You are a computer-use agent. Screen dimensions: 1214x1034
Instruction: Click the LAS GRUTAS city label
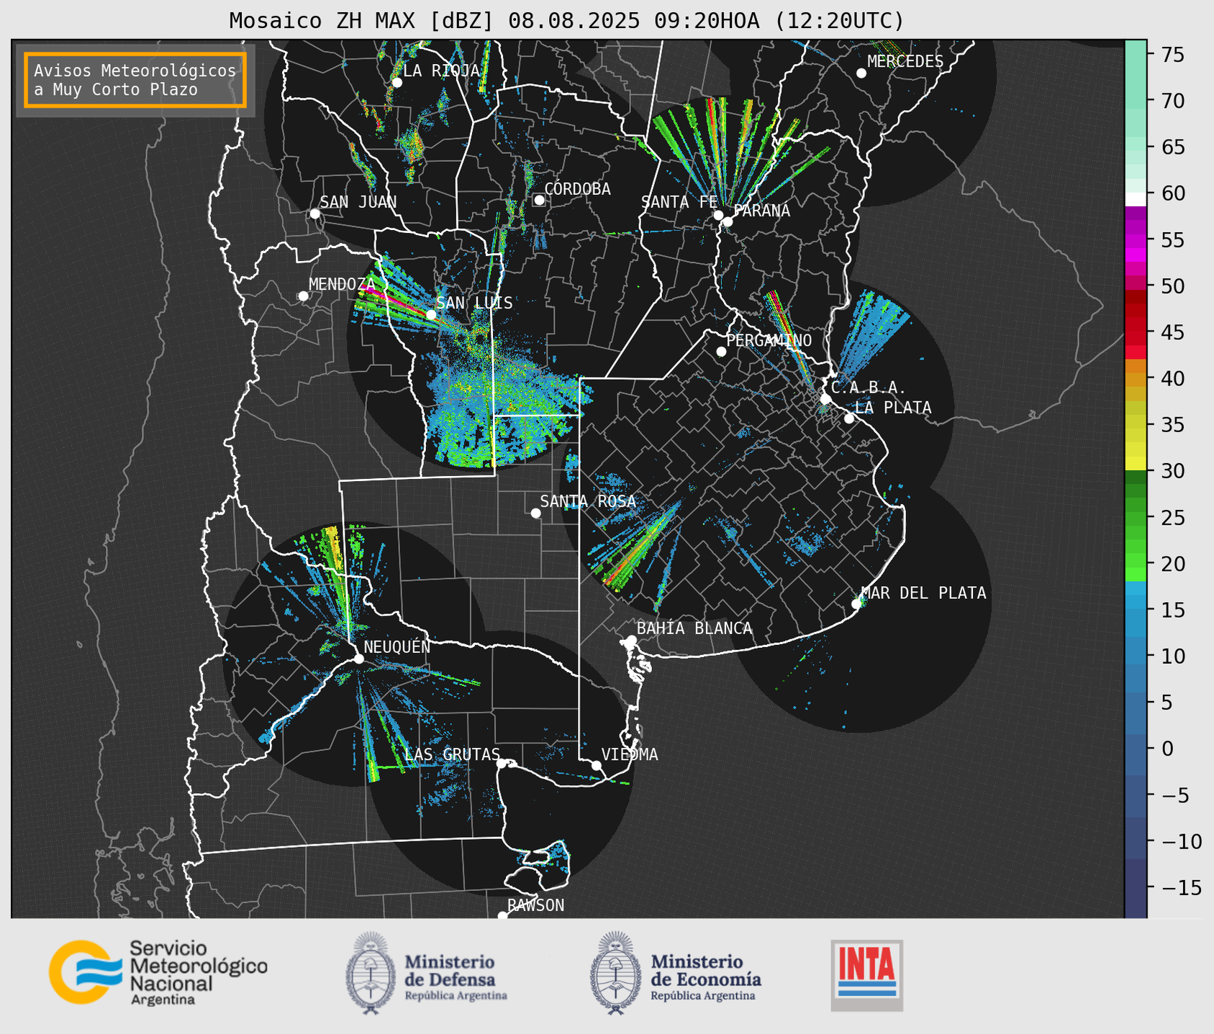click(452, 754)
